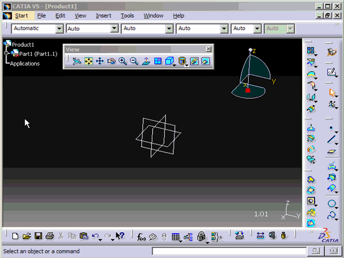Click the Measure Between icon
The height and width of the screenshot is (258, 344).
click(x=260, y=236)
